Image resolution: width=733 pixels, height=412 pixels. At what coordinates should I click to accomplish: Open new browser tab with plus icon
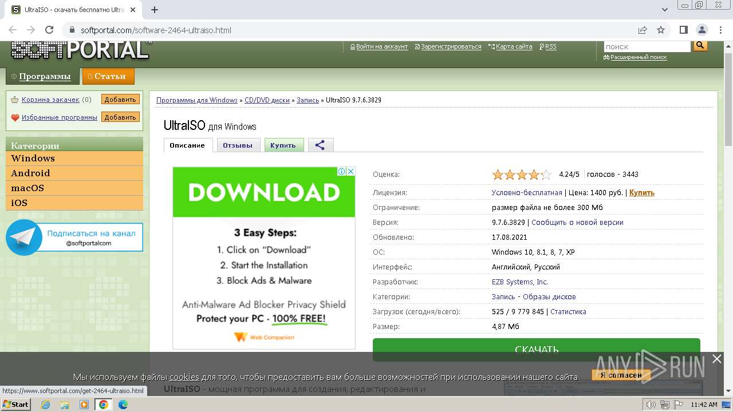click(154, 10)
